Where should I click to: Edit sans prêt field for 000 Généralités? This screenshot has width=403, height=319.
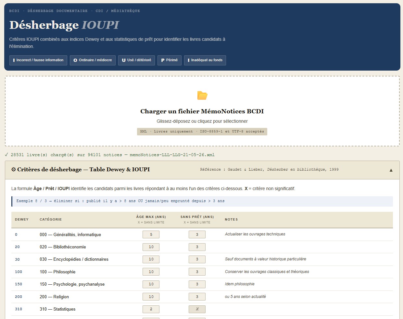pos(197,234)
